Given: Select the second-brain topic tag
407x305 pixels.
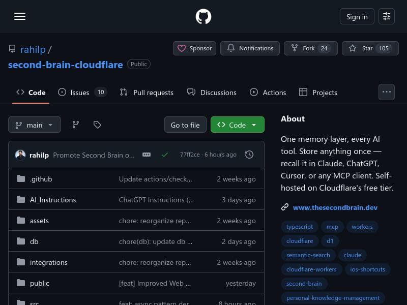Looking at the screenshot, I should 304,284.
